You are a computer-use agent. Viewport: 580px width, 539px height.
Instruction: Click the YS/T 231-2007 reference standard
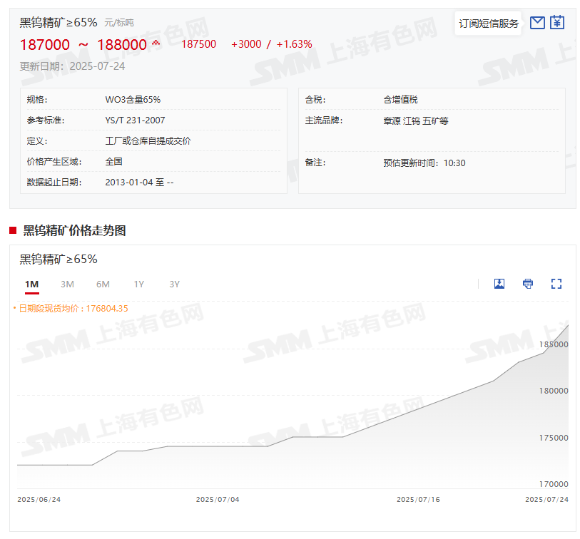135,120
